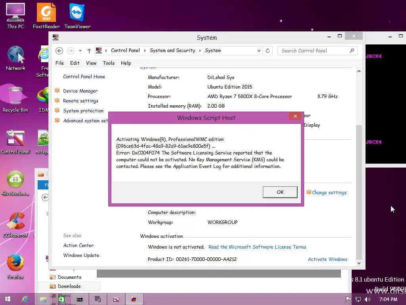The height and width of the screenshot is (305, 406).
Task: Click Control Panel in breadcrumb path
Action: coord(125,50)
